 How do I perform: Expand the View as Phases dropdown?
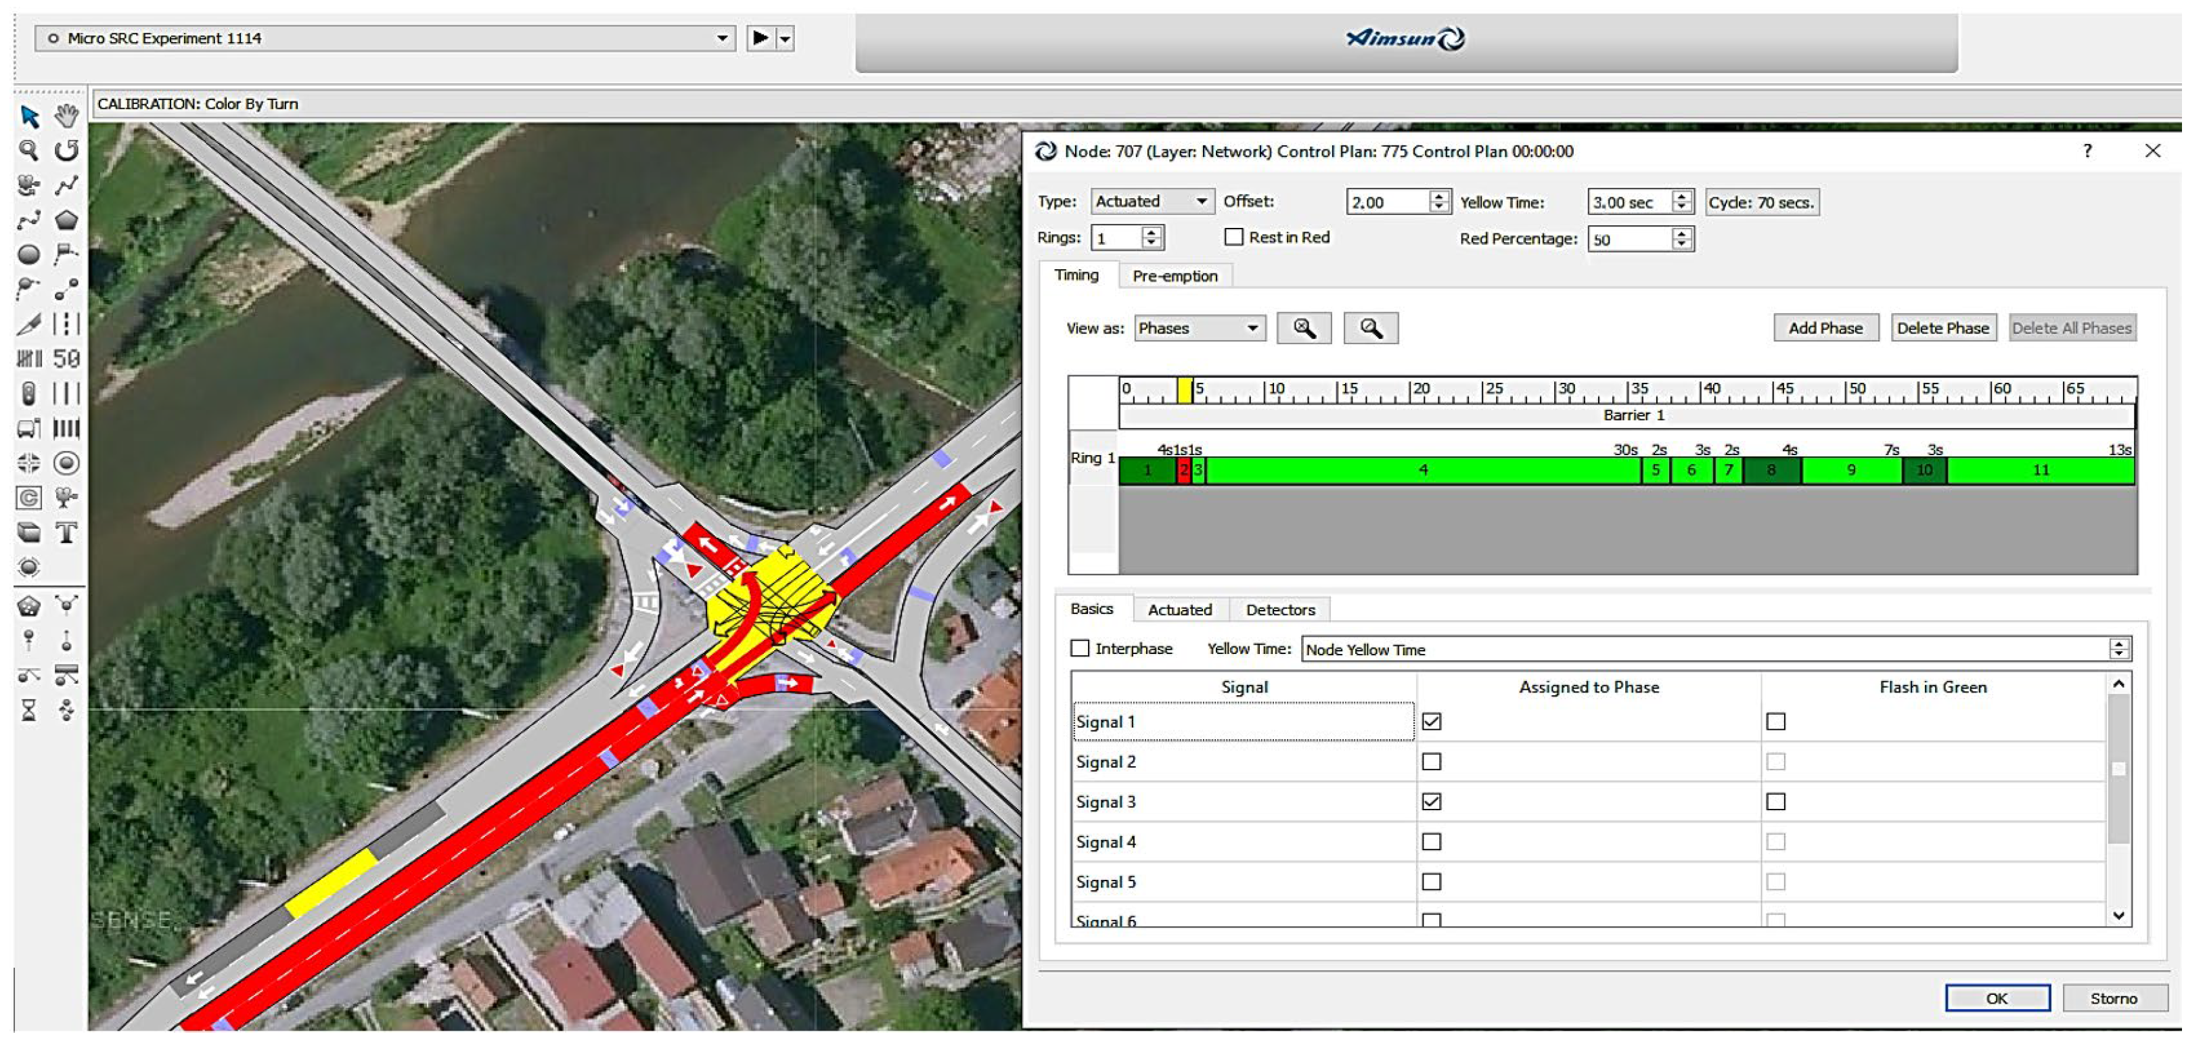[x=1199, y=329]
